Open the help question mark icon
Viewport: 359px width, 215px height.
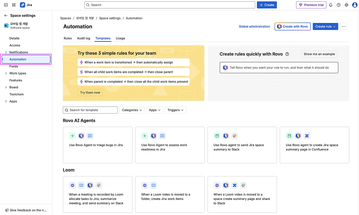coord(339,5)
